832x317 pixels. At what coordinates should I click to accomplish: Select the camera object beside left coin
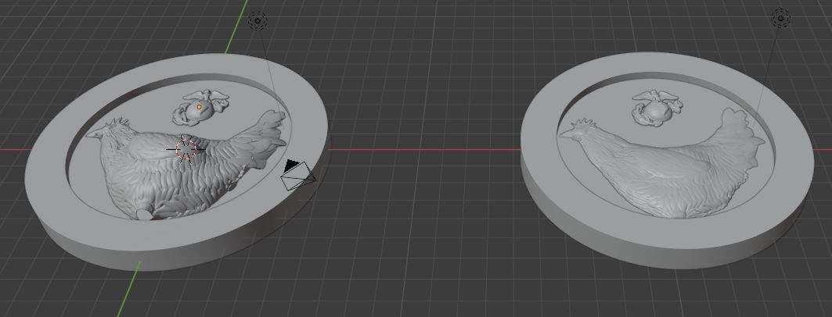point(297,175)
